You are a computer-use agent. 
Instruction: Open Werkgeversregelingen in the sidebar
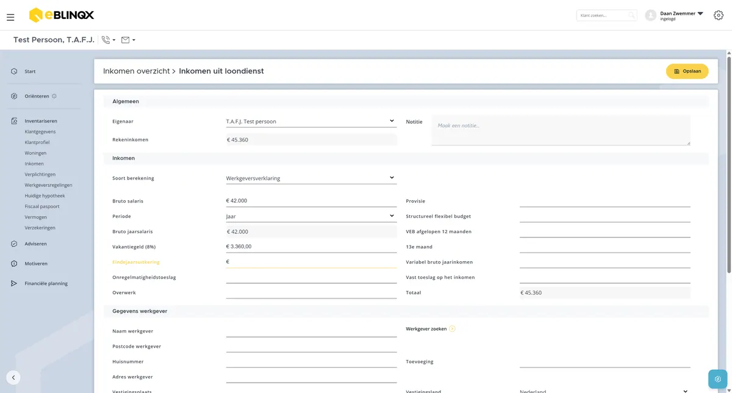[49, 185]
